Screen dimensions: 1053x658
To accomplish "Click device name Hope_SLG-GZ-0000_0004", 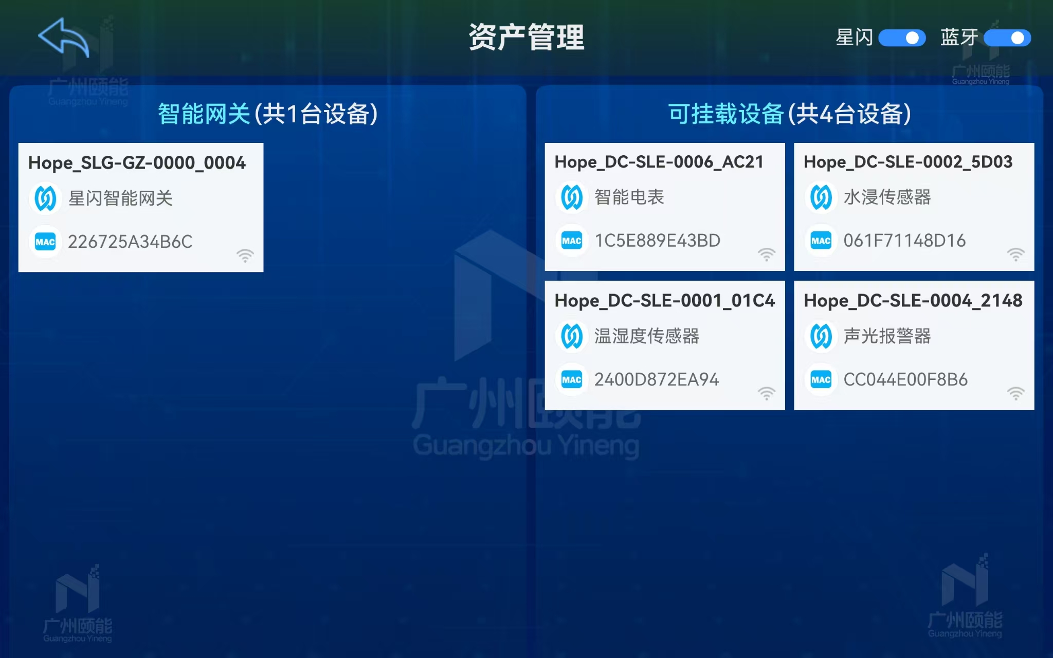I will point(137,163).
